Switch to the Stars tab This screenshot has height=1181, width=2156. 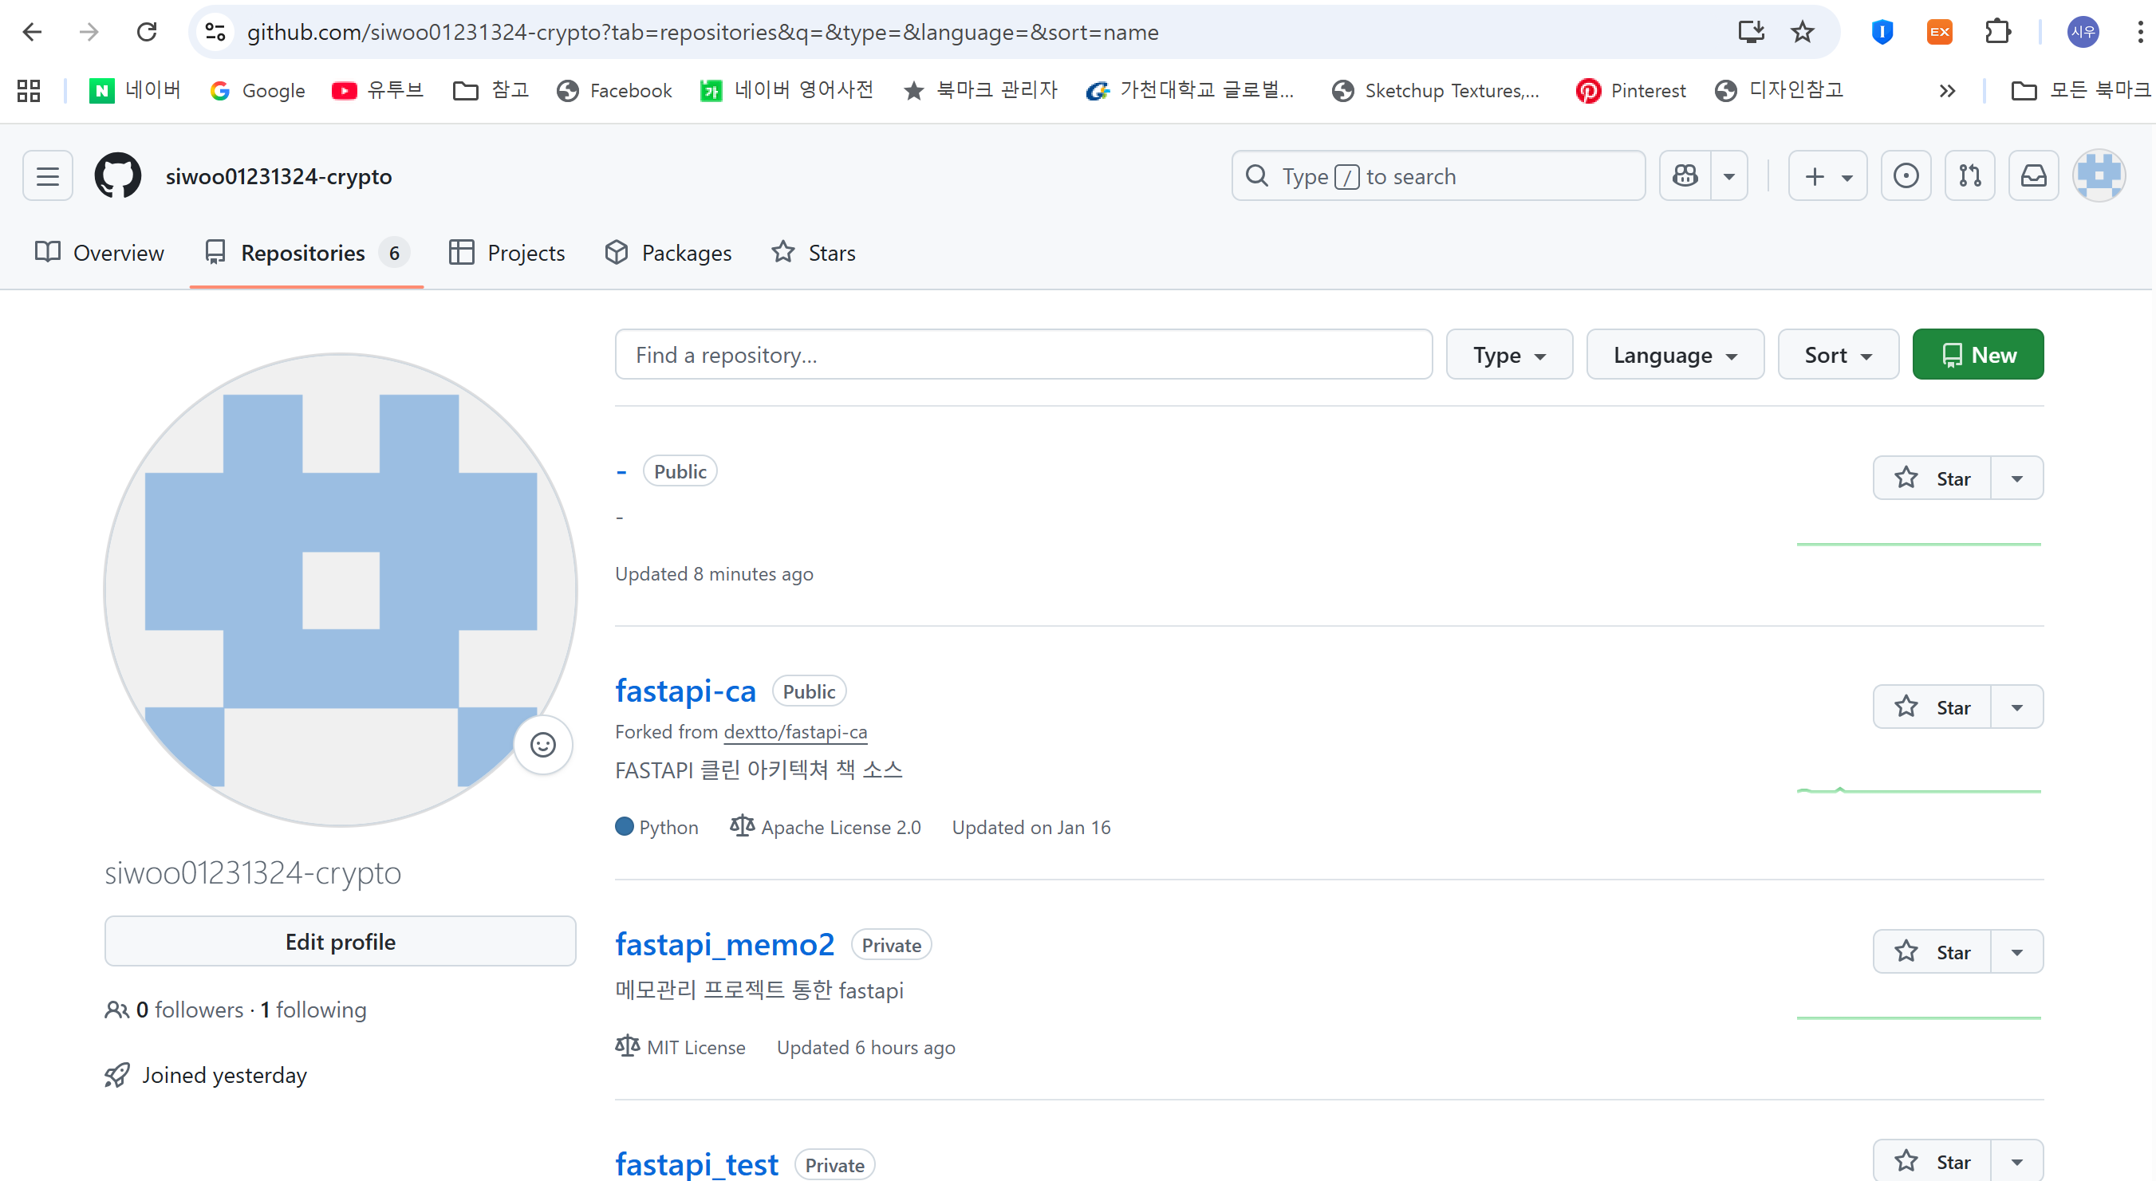point(814,253)
